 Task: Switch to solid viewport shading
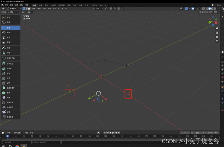(209, 9)
